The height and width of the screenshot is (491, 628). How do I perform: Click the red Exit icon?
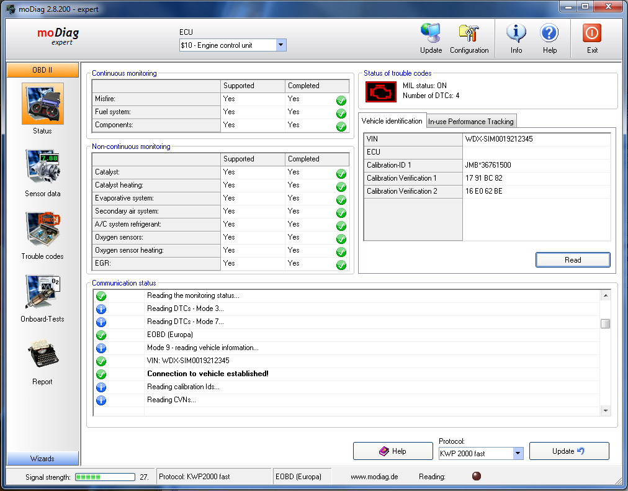[x=592, y=34]
